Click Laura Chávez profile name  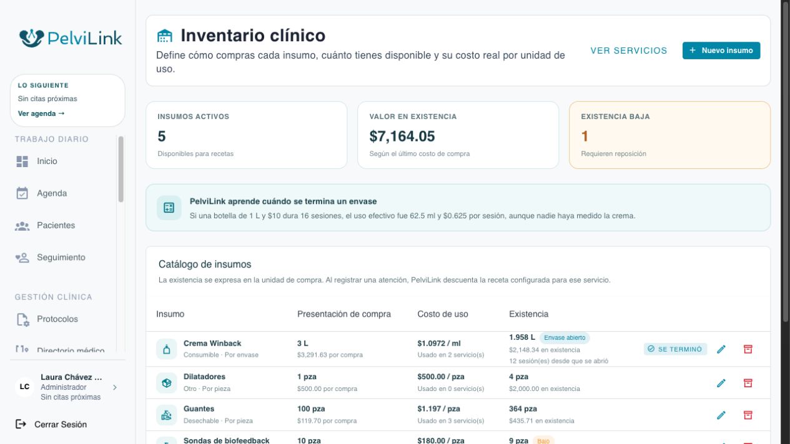(x=71, y=377)
